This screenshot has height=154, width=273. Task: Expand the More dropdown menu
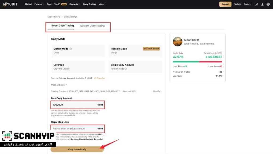[x=102, y=4]
